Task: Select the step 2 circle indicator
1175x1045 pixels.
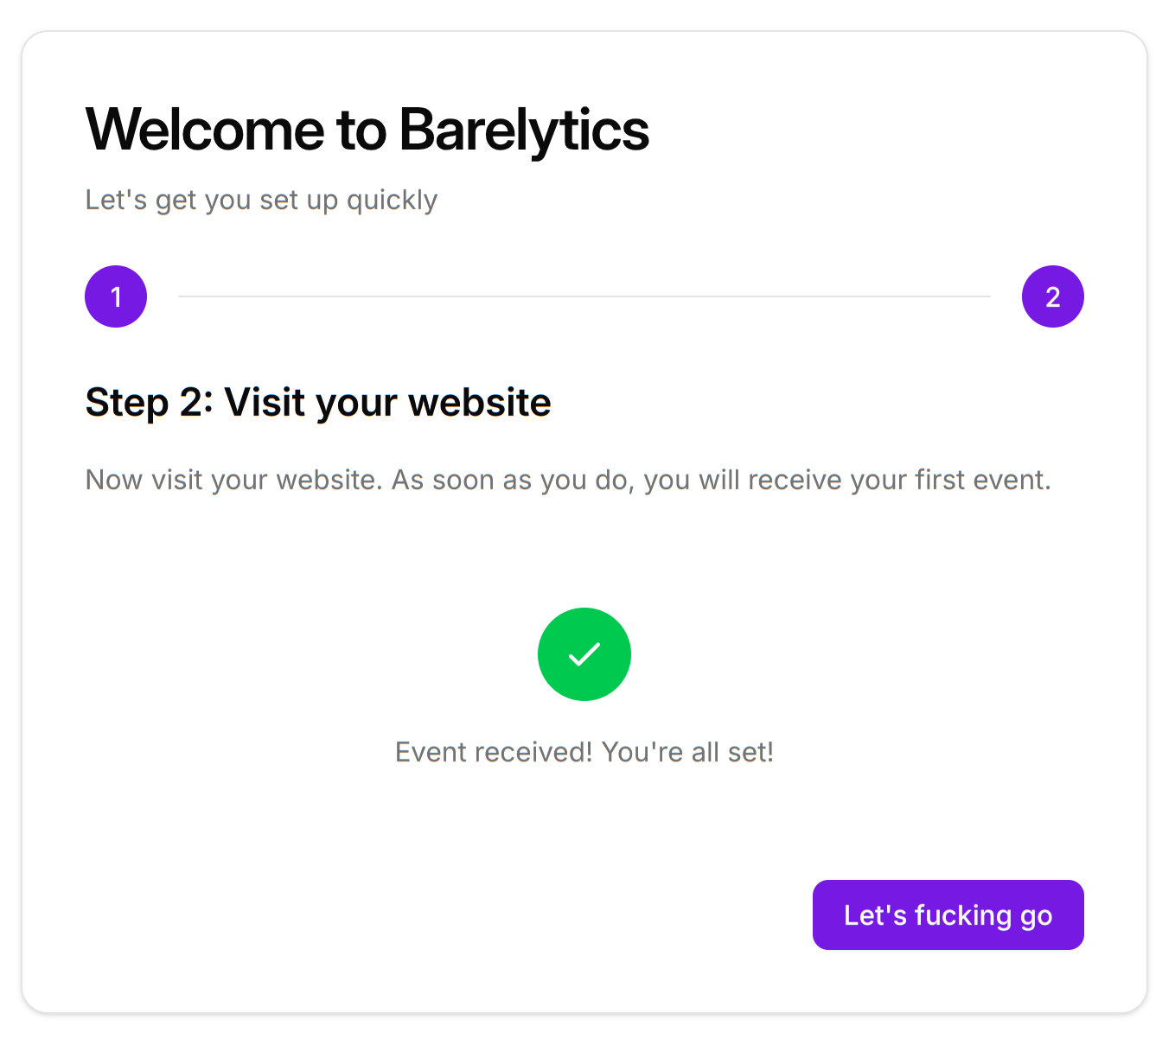Action: tap(1052, 296)
